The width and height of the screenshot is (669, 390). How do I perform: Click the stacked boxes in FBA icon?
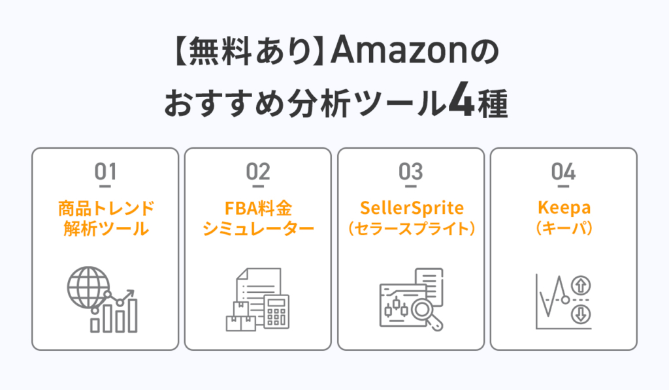tap(240, 316)
